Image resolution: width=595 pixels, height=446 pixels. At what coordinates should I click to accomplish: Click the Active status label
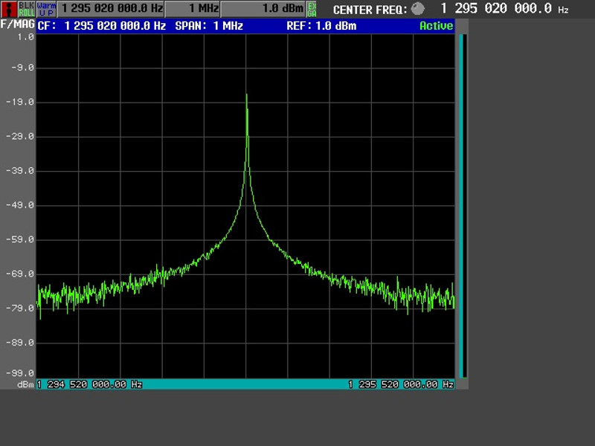pyautogui.click(x=436, y=26)
